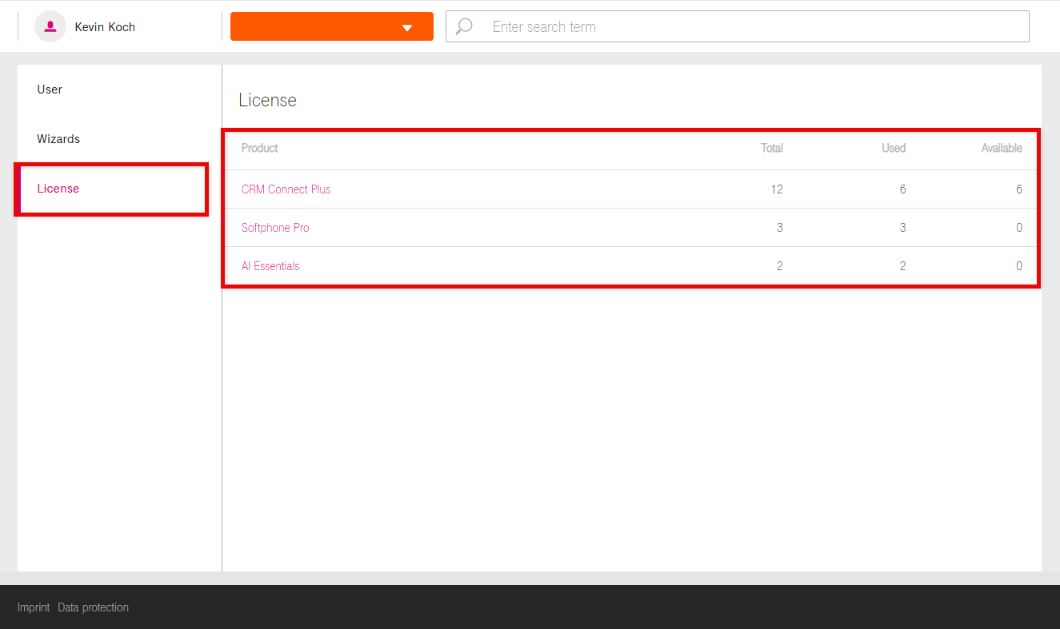Open the orange dropdown selector
Screen dimensions: 1060x629
point(331,26)
